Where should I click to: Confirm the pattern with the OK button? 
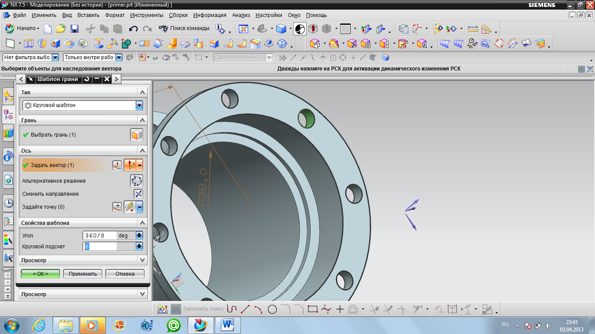41,274
